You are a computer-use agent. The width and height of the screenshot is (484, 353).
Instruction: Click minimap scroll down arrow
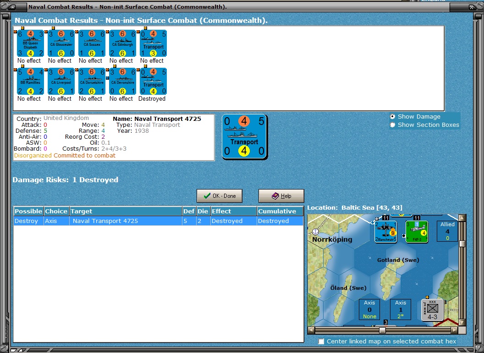click(462, 322)
